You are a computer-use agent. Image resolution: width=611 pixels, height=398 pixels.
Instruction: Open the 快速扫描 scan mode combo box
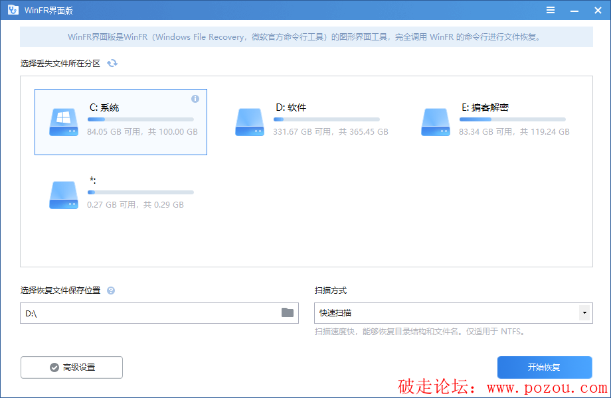pyautogui.click(x=445, y=312)
